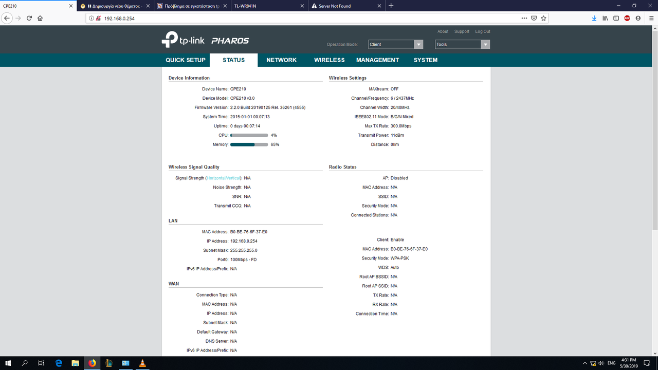Viewport: 658px width, 370px height.
Task: Launch Microsoft Edge from taskbar
Action: click(59, 363)
